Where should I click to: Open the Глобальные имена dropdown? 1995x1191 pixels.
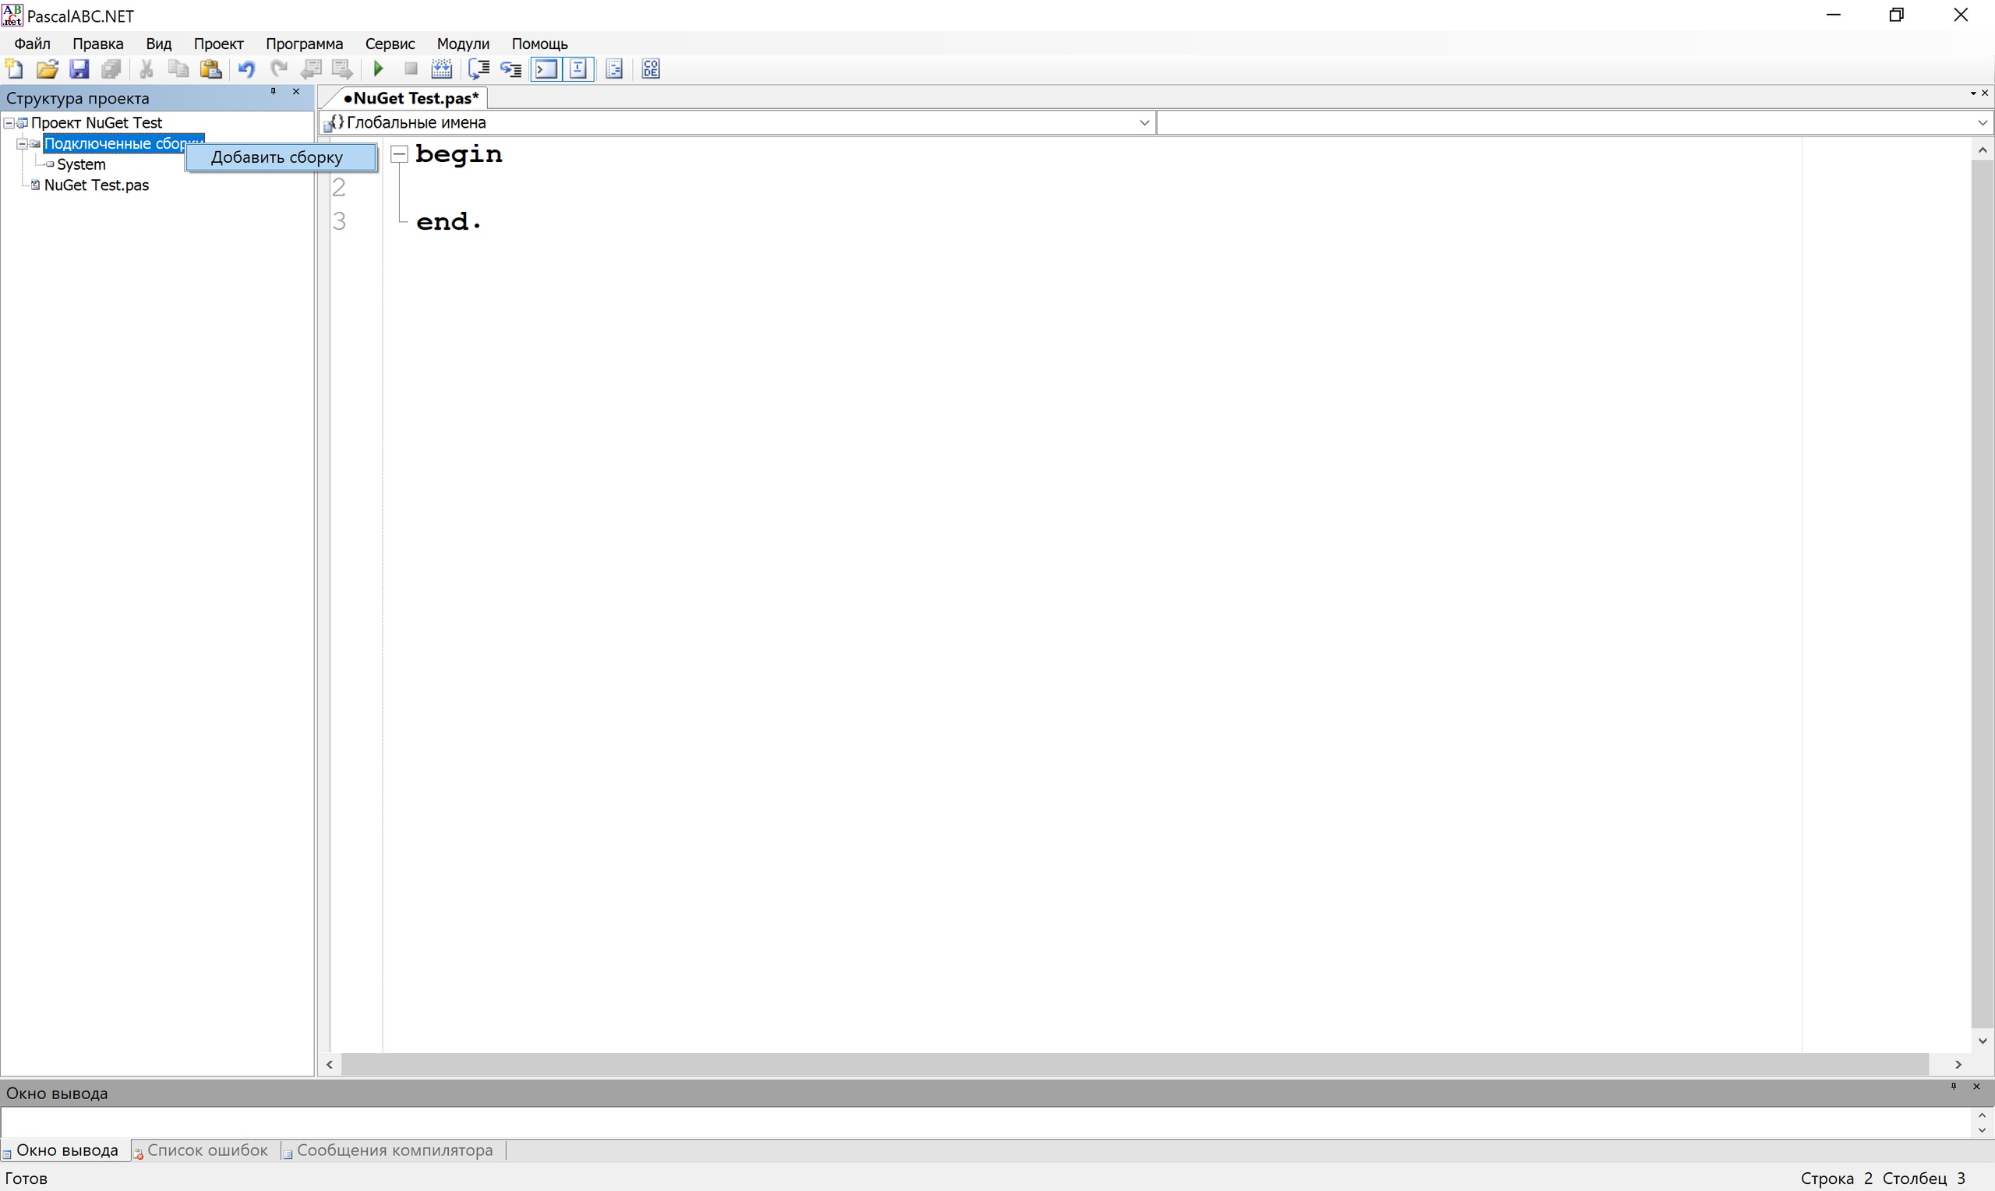click(x=1145, y=122)
